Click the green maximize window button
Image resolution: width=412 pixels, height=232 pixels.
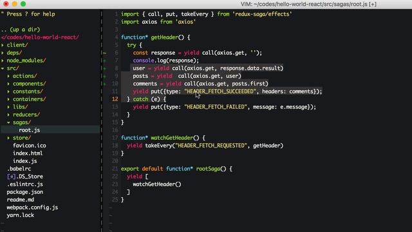coord(23,4)
